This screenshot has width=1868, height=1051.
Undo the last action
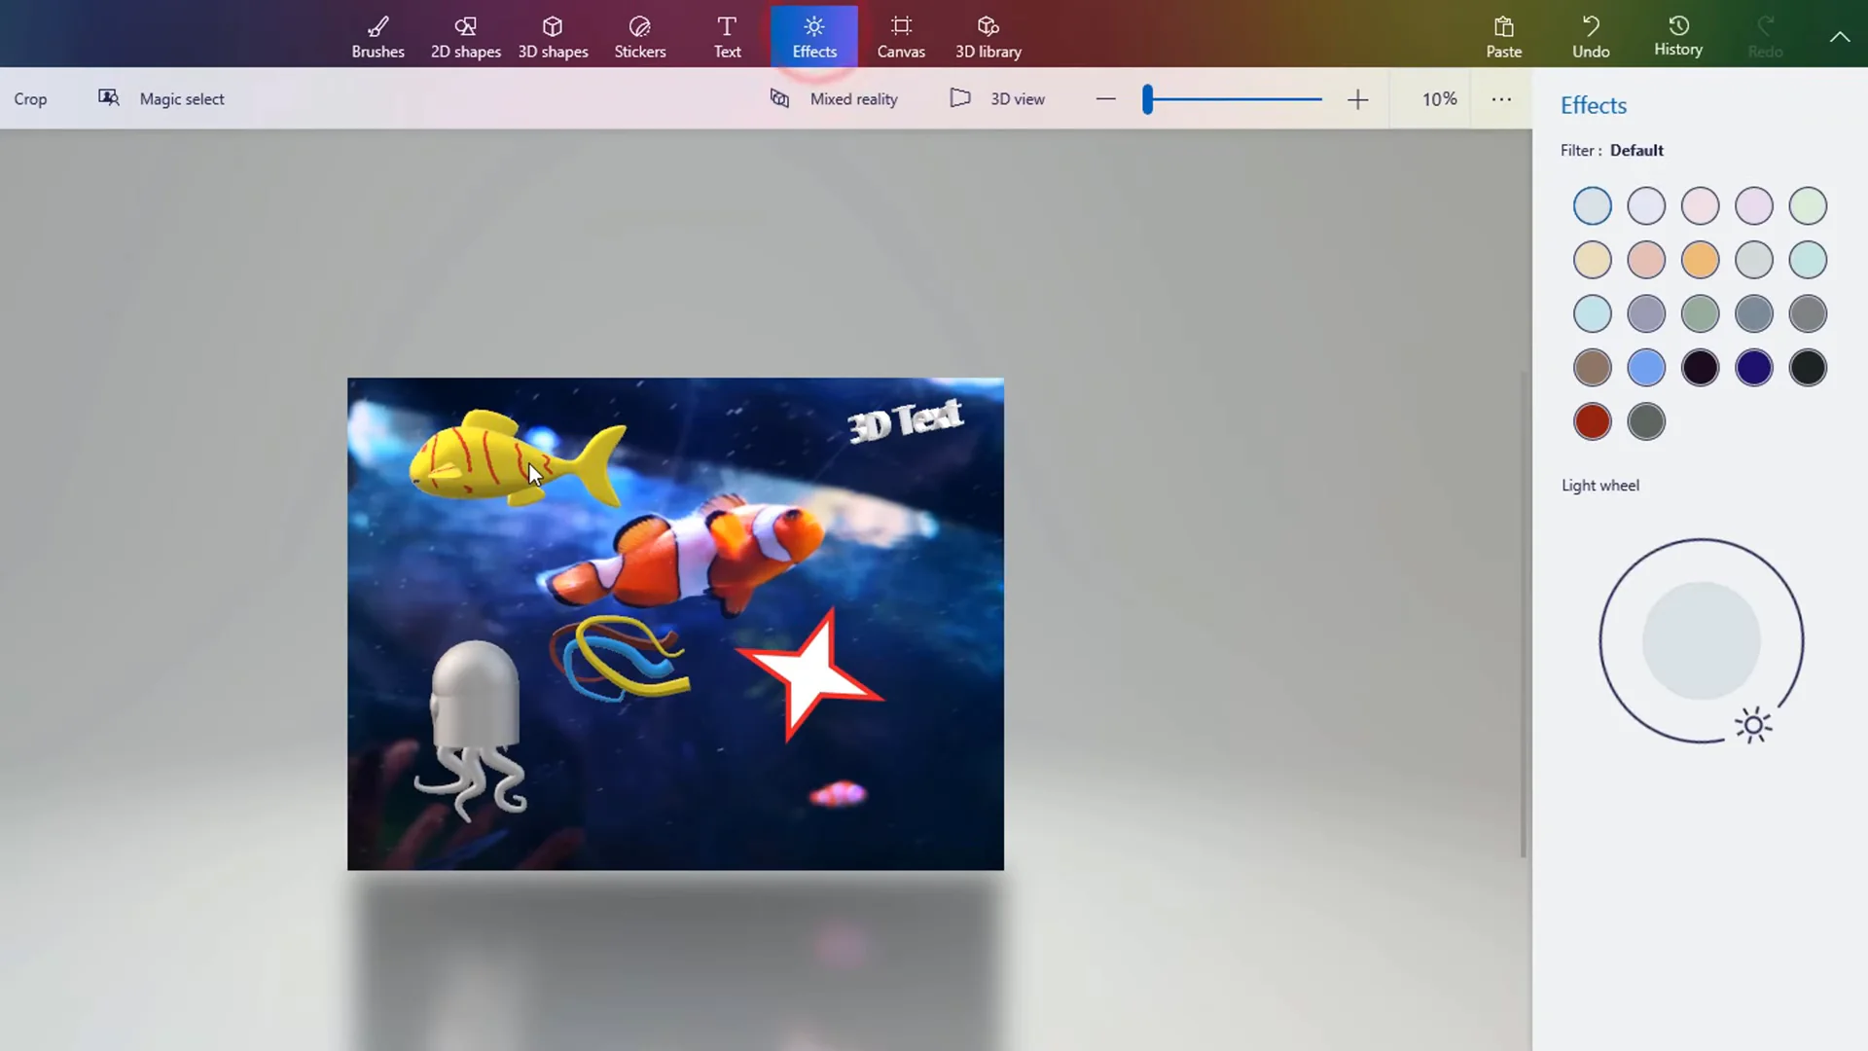1591,36
